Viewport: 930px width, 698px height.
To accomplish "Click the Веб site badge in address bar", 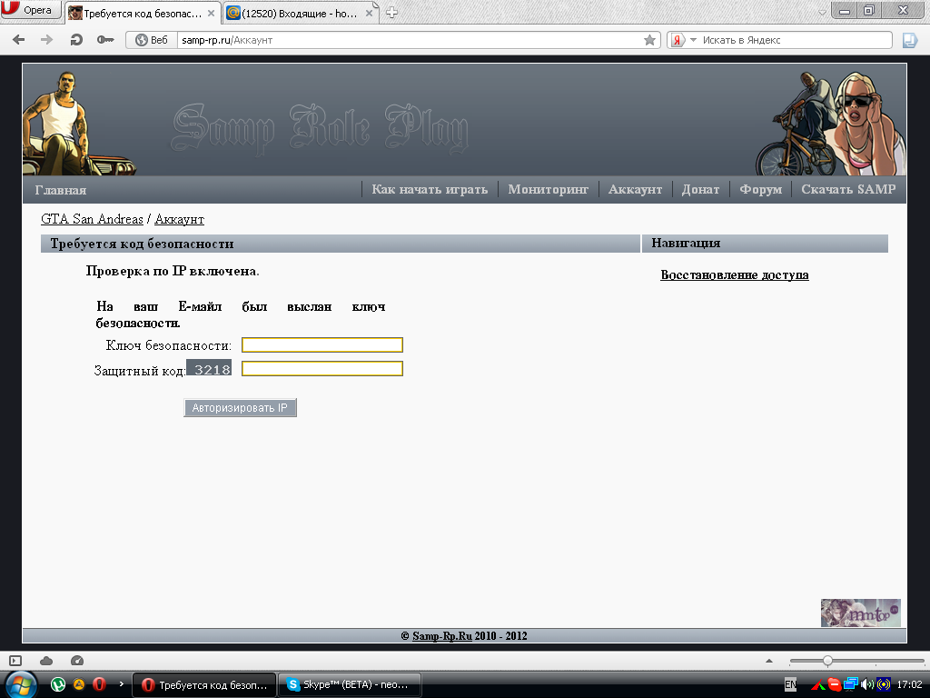I will [152, 40].
